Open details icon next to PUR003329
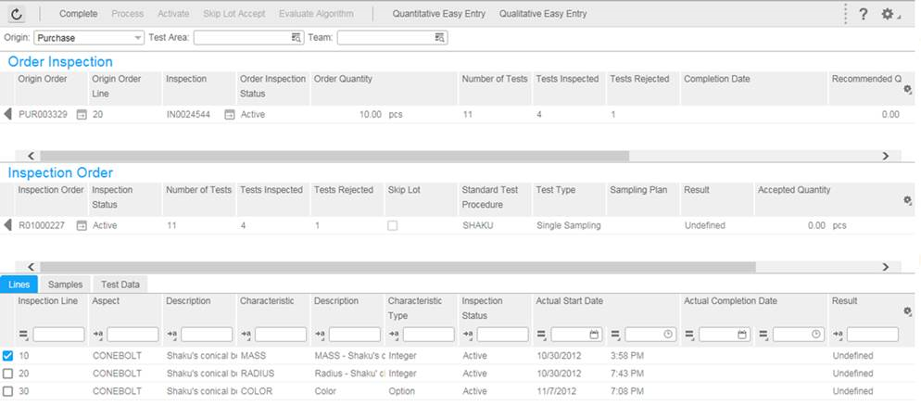Screen dimensions: 921x406 [x=81, y=114]
